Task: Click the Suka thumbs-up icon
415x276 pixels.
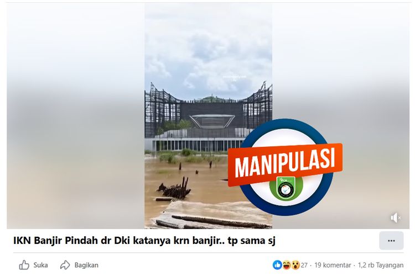Action: click(24, 265)
